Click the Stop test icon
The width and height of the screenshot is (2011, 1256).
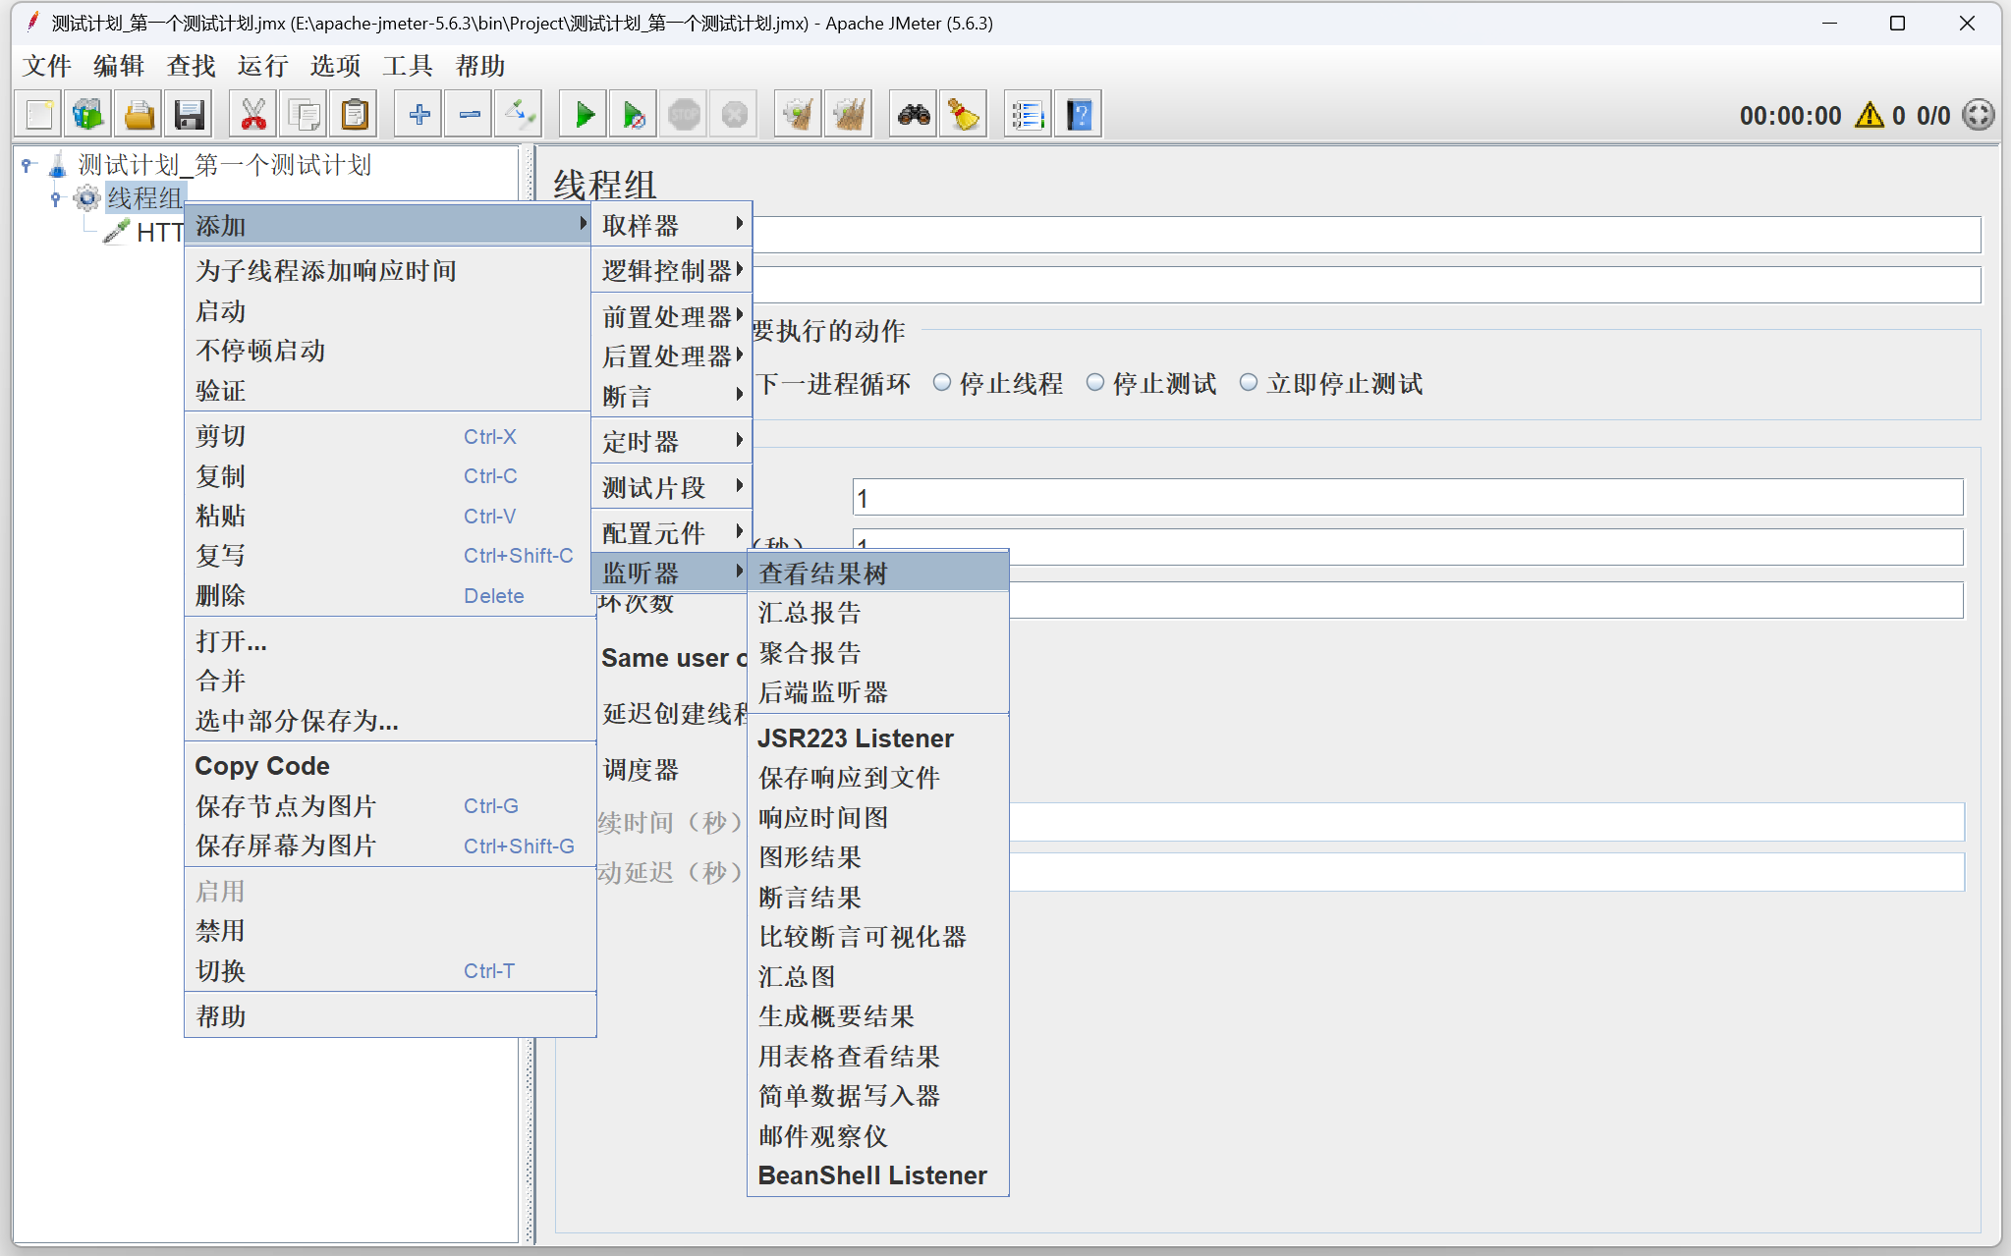point(685,115)
